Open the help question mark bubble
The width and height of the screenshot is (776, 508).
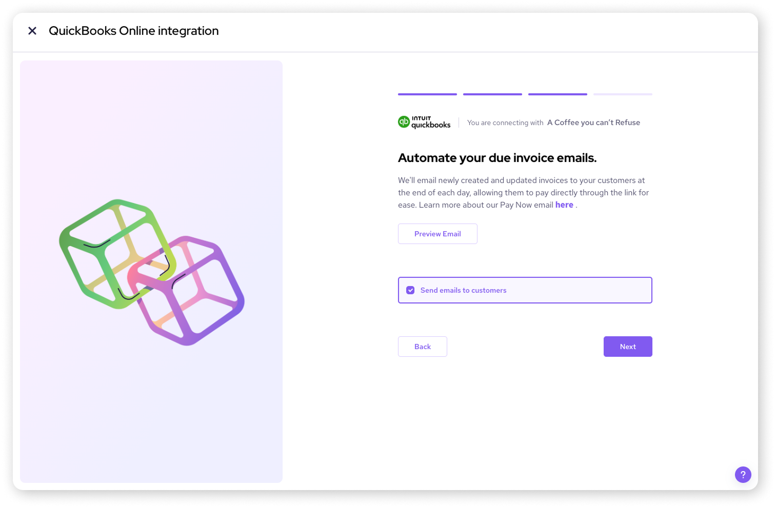[743, 475]
